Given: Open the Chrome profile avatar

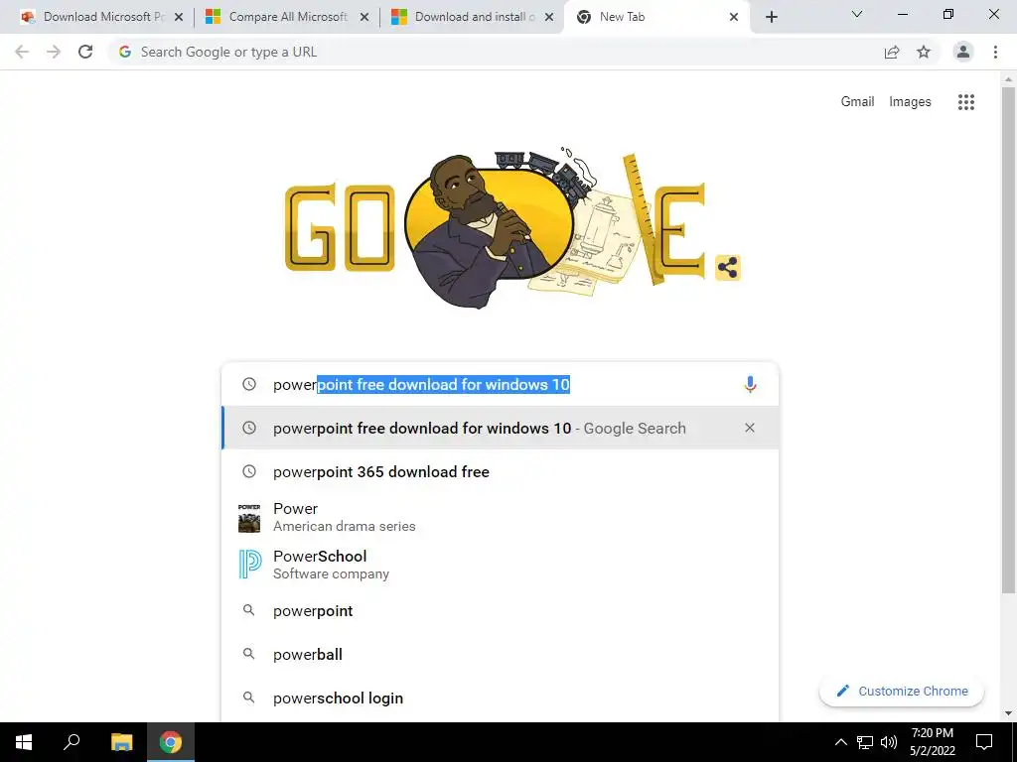Looking at the screenshot, I should pyautogui.click(x=963, y=52).
